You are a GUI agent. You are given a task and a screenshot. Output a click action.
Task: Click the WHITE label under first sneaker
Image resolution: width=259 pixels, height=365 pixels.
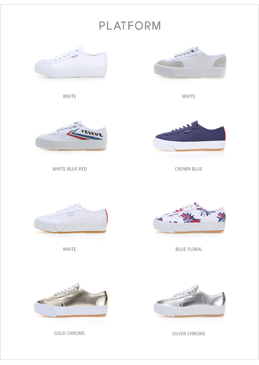coord(69,96)
